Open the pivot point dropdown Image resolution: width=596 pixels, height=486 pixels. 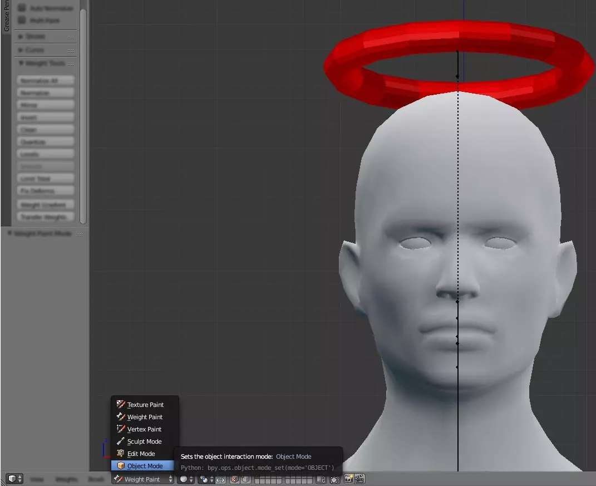[x=206, y=479]
